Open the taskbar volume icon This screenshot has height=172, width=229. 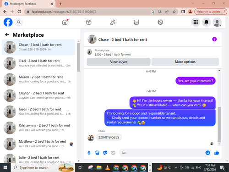(186, 167)
